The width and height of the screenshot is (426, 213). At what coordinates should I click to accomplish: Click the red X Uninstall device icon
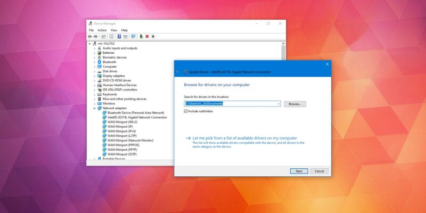click(147, 36)
